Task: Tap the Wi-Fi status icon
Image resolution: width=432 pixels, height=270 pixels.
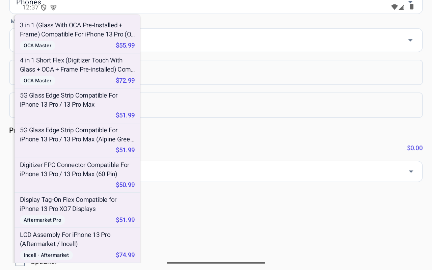Action: [394, 7]
